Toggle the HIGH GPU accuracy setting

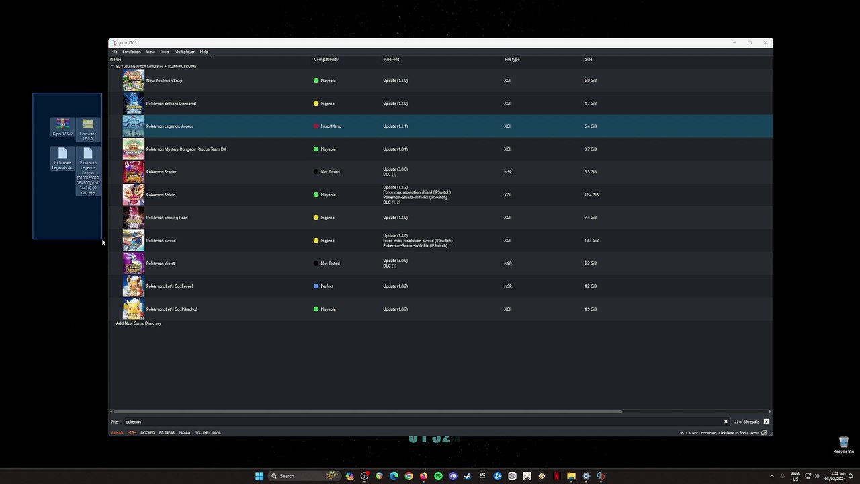click(132, 432)
